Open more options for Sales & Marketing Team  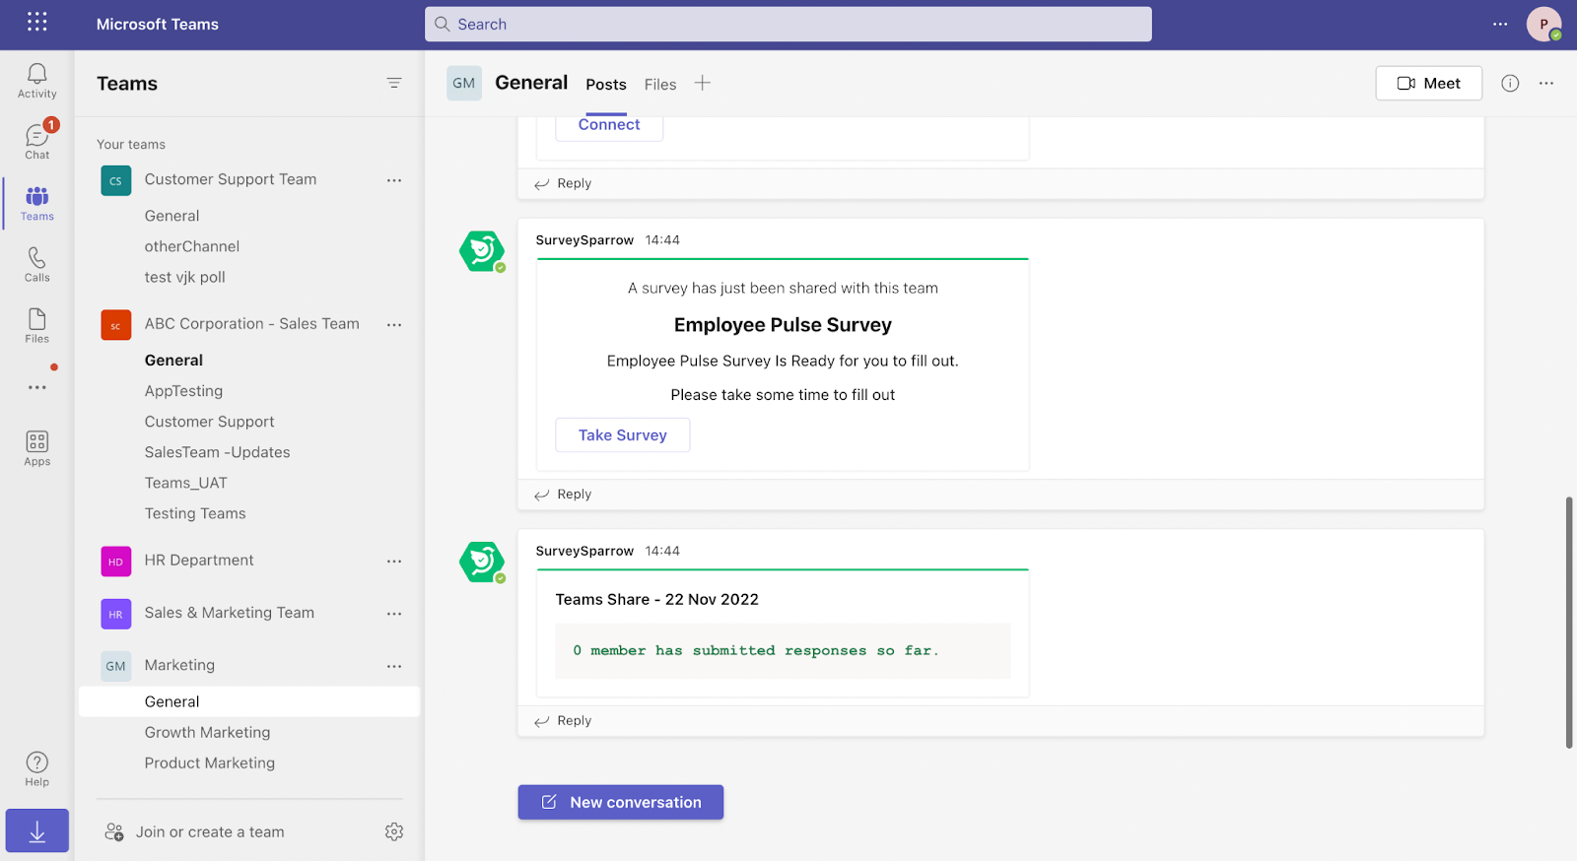(x=394, y=613)
